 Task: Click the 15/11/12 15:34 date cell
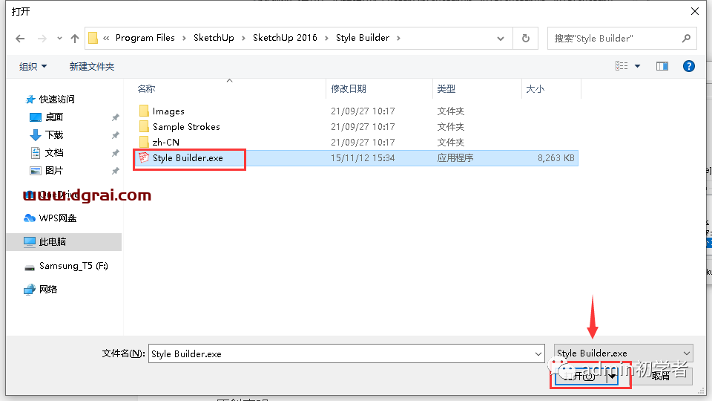(x=363, y=157)
